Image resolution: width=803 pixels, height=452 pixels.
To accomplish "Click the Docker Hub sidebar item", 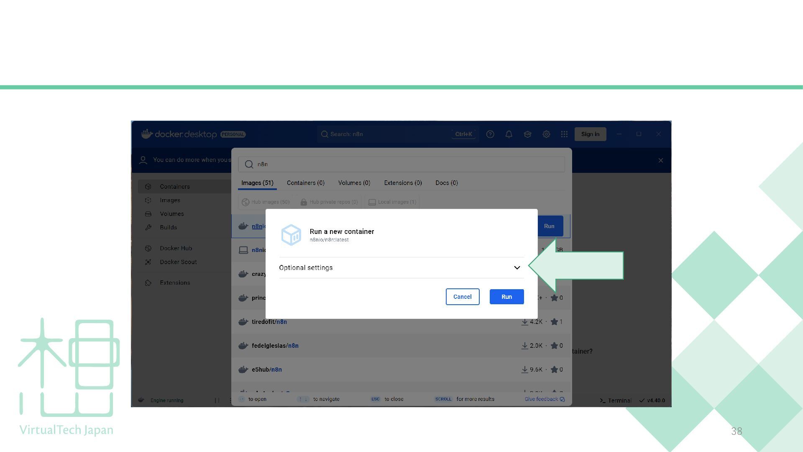I will [x=176, y=248].
